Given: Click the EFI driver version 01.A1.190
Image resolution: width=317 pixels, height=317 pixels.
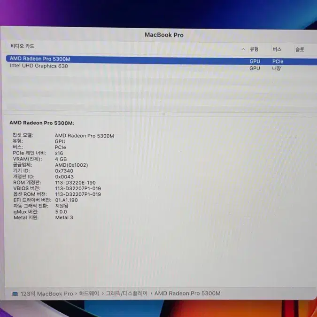Looking at the screenshot, I should tap(67, 200).
